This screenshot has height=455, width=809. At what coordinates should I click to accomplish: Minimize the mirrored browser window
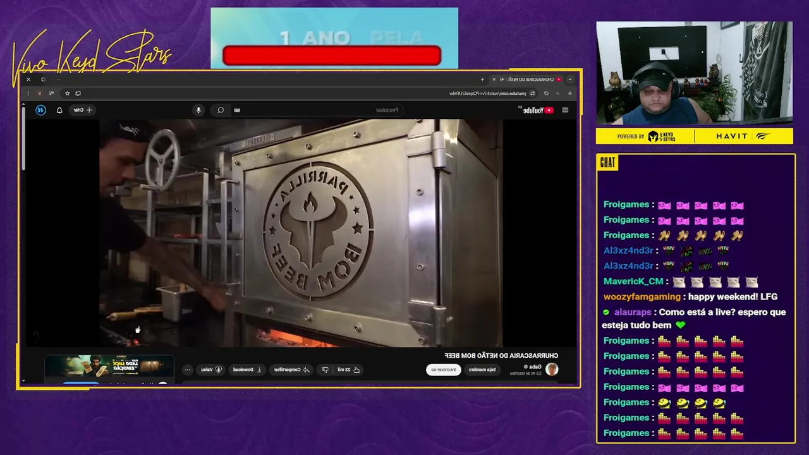58,80
